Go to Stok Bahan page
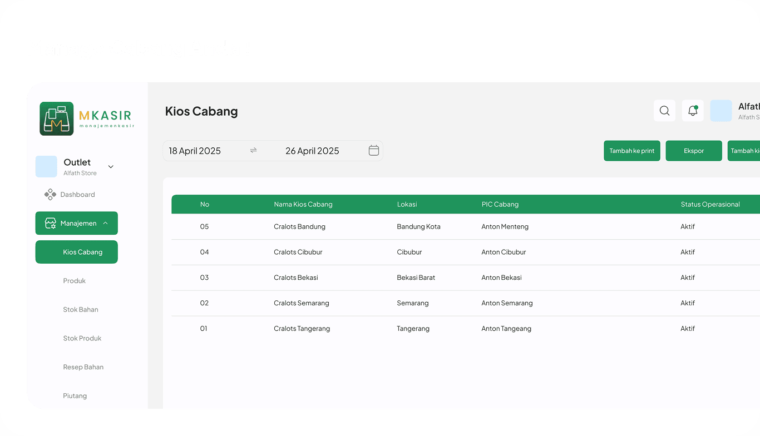 [x=81, y=310]
